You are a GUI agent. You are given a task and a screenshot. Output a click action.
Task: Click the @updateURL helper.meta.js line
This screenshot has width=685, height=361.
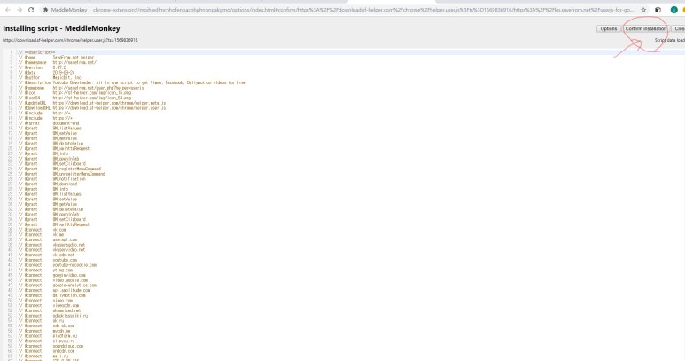91,103
